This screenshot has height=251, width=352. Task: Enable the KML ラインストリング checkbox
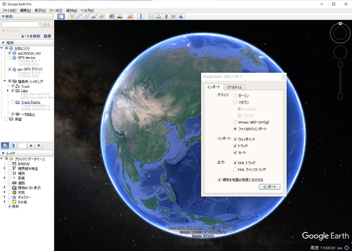pyautogui.click(x=235, y=169)
